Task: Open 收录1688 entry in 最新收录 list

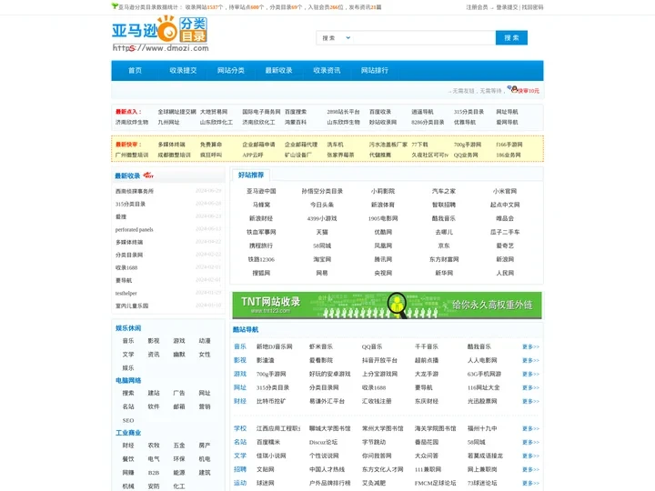Action: (126, 268)
